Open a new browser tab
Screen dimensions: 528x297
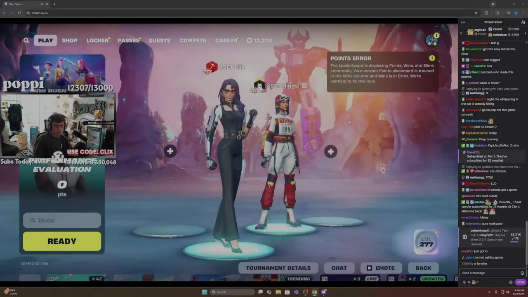point(54,4)
